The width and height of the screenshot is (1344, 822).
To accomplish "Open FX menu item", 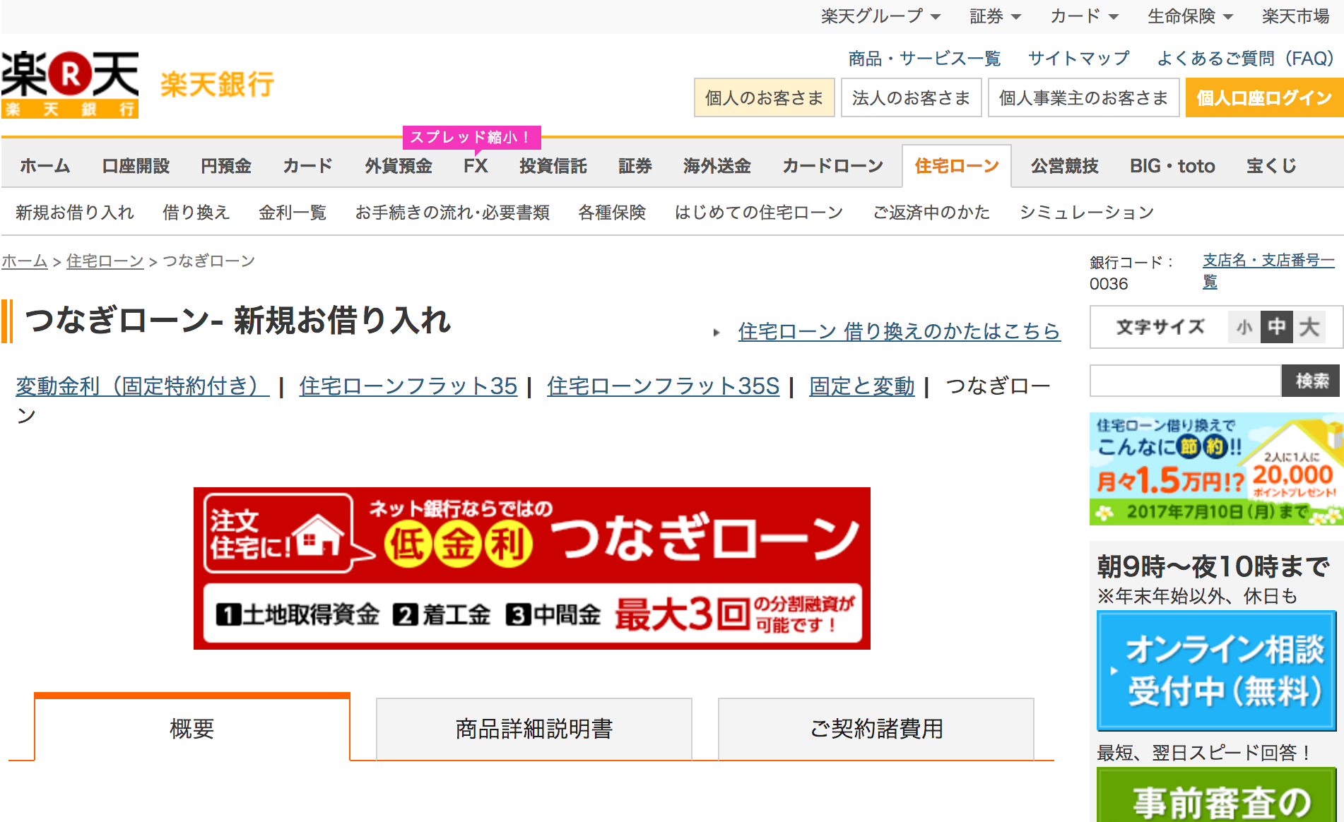I will (476, 166).
